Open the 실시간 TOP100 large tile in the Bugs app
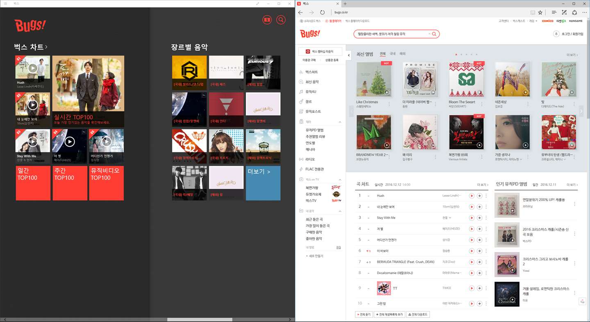Image resolution: width=590 pixels, height=322 pixels. (88, 91)
